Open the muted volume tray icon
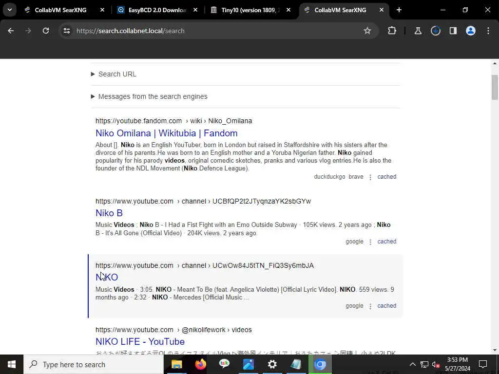The height and width of the screenshot is (374, 499). coord(436,364)
